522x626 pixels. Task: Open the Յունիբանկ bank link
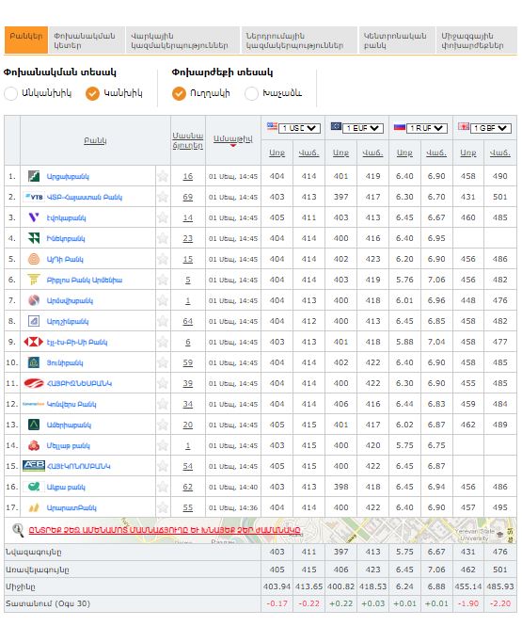(65, 363)
